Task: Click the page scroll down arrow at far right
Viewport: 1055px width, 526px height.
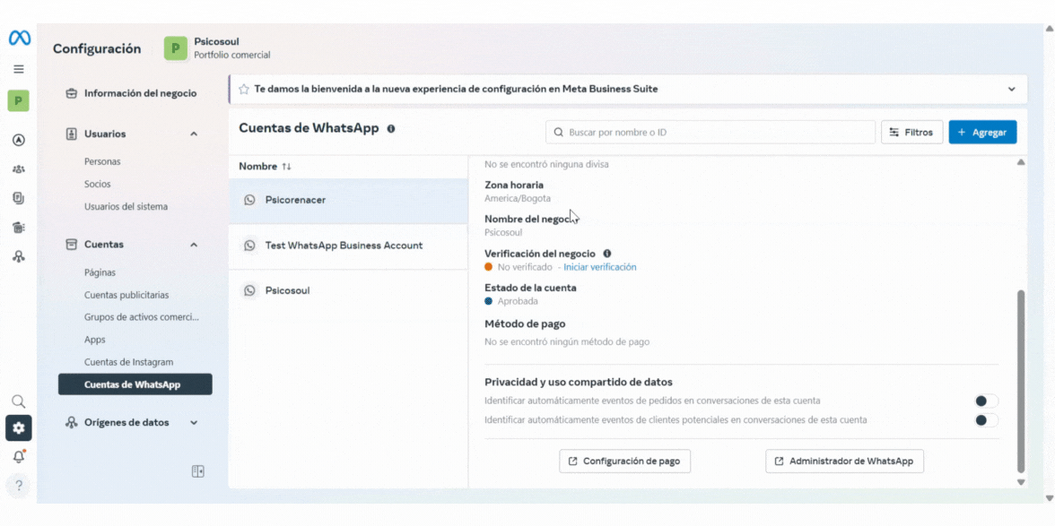Action: click(x=1049, y=498)
